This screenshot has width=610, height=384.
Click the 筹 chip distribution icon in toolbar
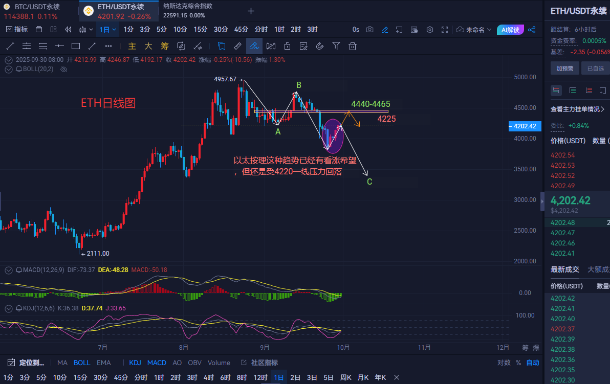[x=165, y=46]
